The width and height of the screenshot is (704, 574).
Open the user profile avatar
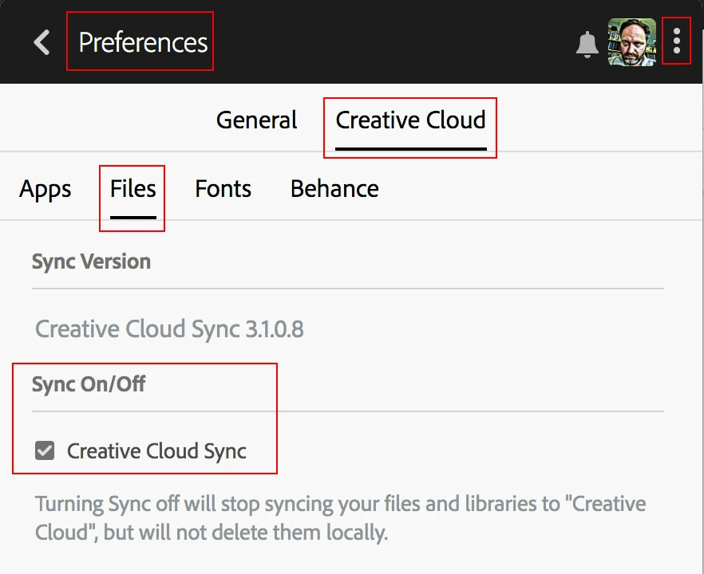click(x=631, y=42)
